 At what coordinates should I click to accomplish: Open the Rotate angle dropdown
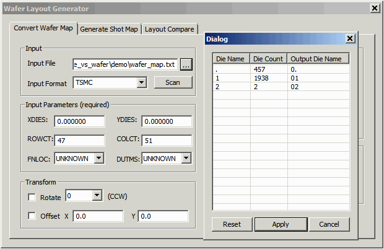pyautogui.click(x=96, y=196)
